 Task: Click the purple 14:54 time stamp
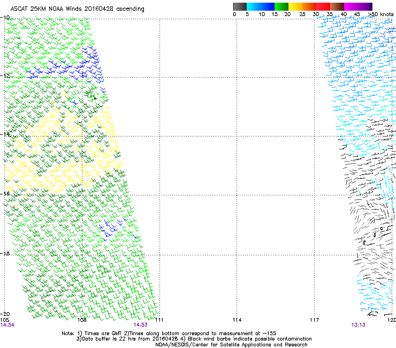tap(7, 325)
